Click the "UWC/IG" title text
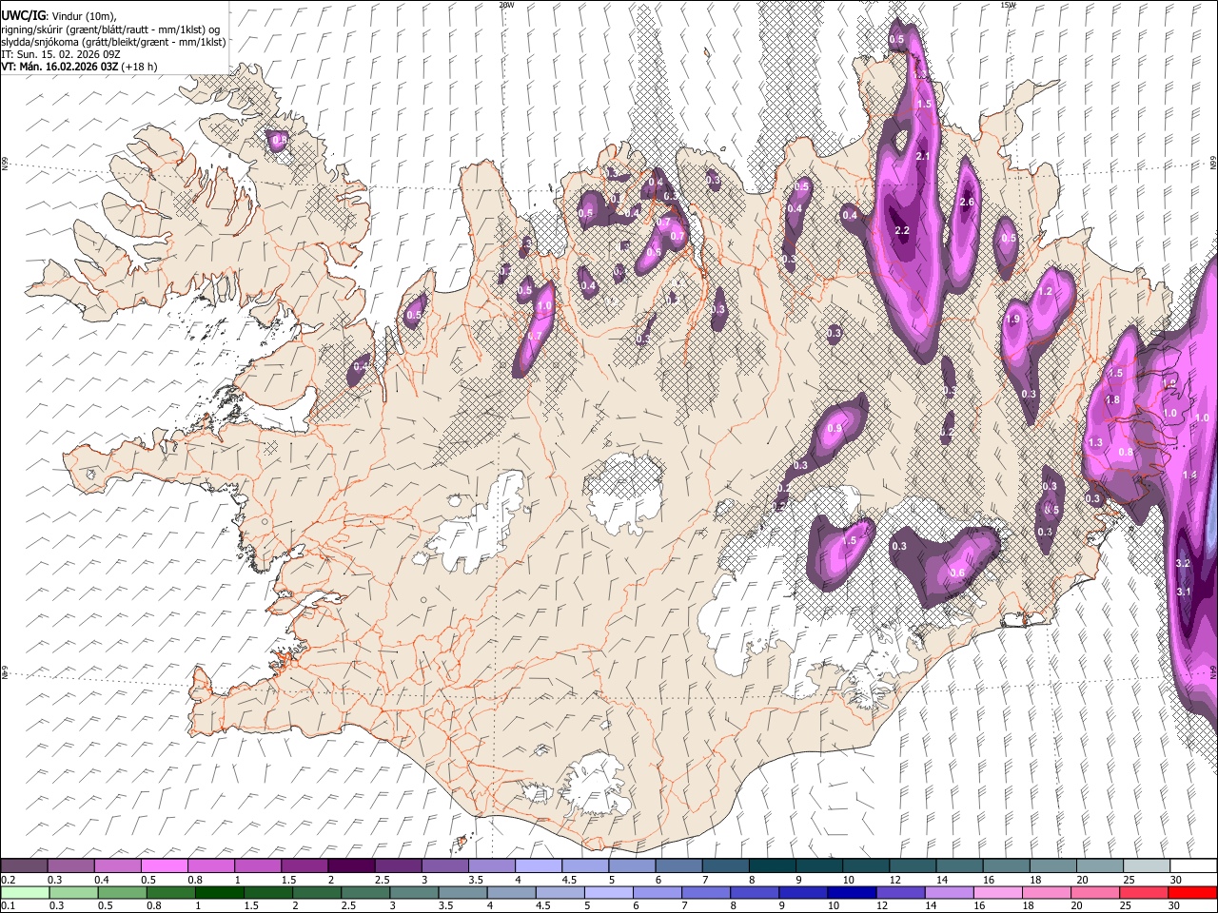The height and width of the screenshot is (913, 1218). (23, 14)
